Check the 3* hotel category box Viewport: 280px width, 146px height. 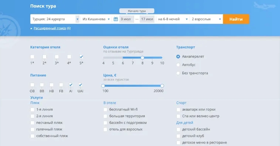(x=57, y=57)
